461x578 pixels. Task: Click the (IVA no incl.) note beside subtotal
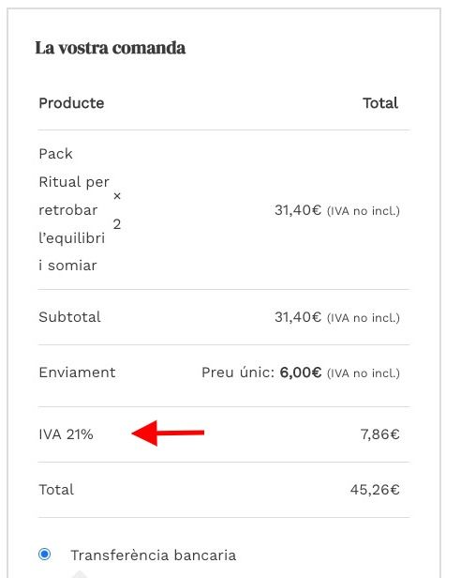coord(363,318)
